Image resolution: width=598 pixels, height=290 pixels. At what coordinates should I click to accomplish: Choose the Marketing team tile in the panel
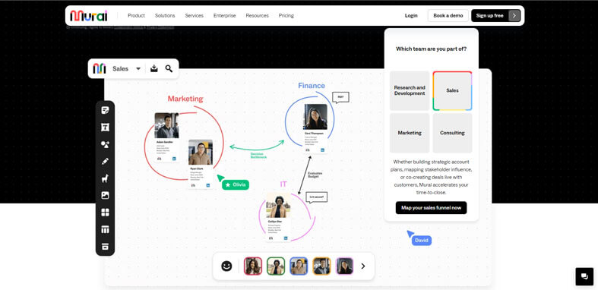click(410, 133)
